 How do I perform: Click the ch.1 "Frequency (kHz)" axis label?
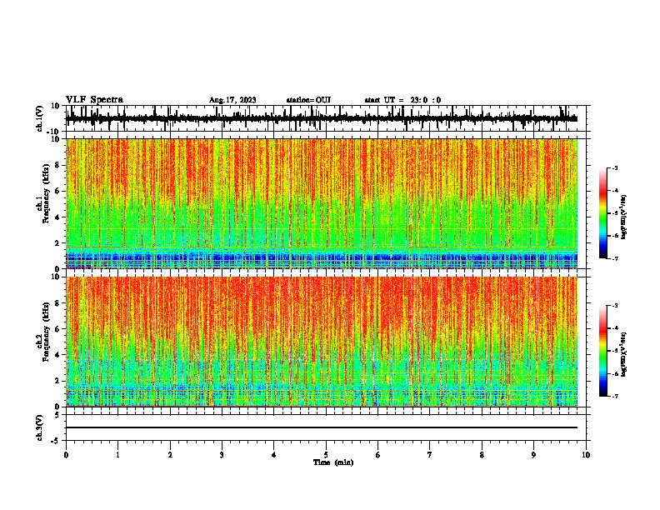click(46, 193)
